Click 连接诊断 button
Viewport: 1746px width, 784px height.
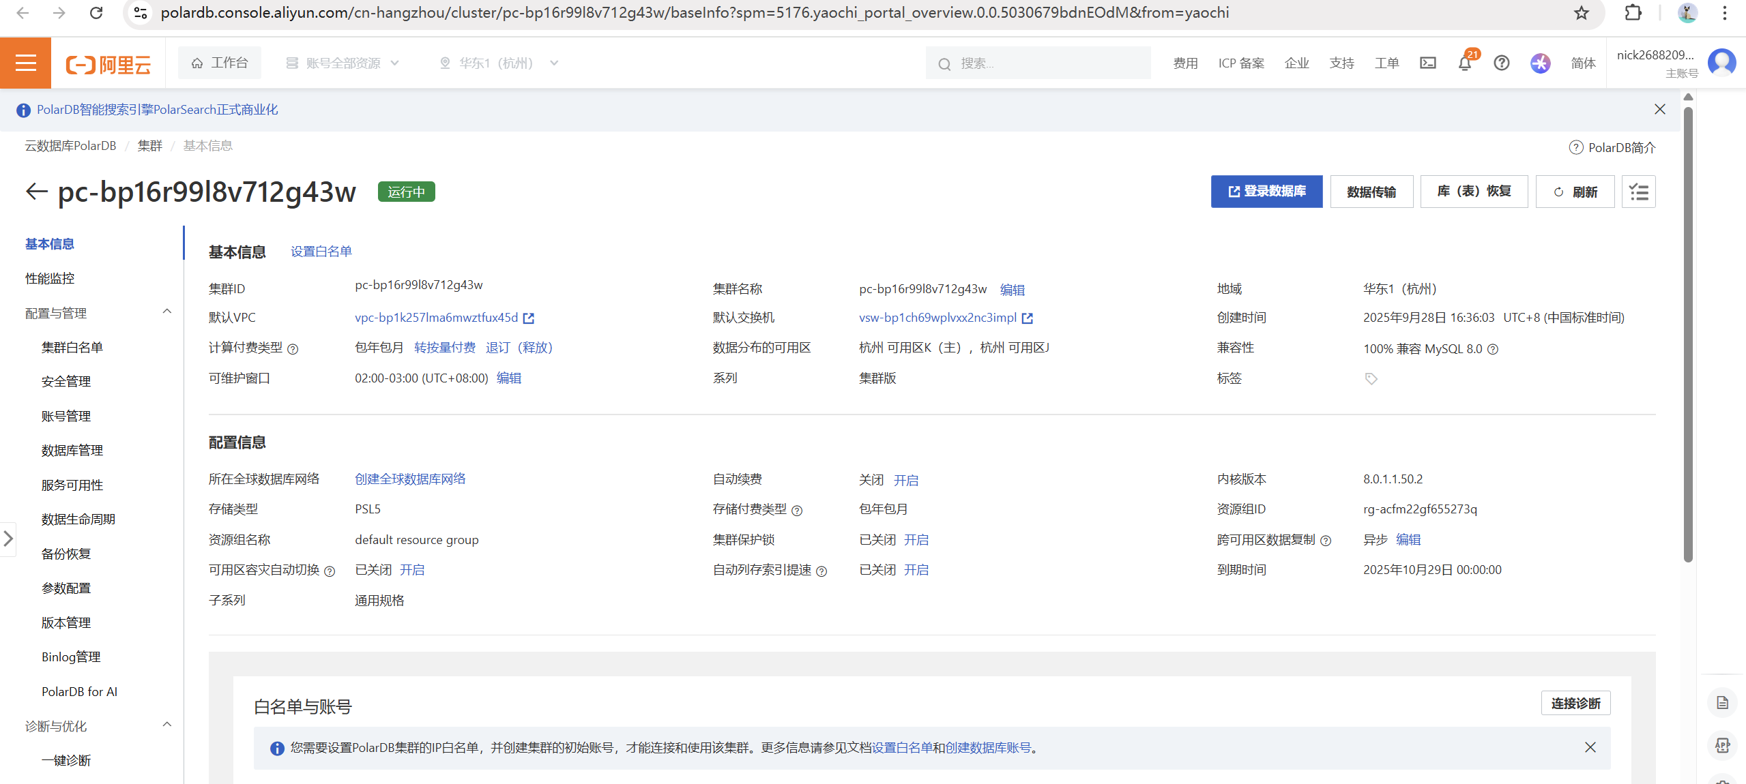click(x=1575, y=703)
